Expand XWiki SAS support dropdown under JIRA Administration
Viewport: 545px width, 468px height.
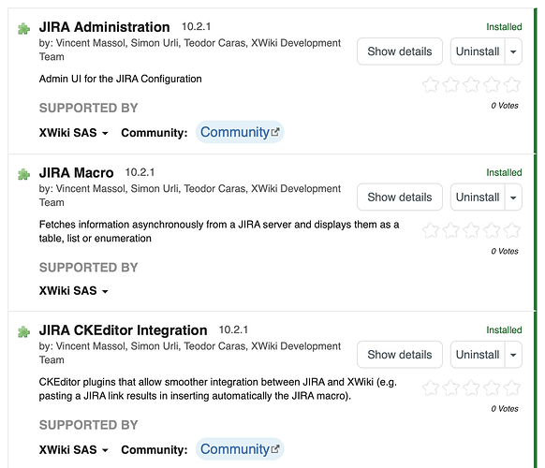pyautogui.click(x=74, y=133)
